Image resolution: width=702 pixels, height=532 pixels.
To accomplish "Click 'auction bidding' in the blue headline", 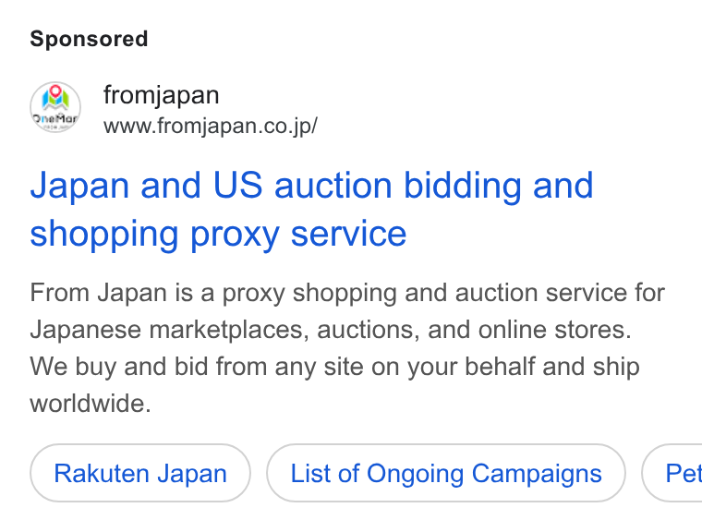I will click(398, 186).
